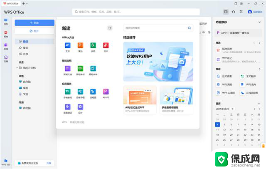Viewport: 266px width, 169px height.
Task: Open 论文查重 in recommendations
Action: 224,76
